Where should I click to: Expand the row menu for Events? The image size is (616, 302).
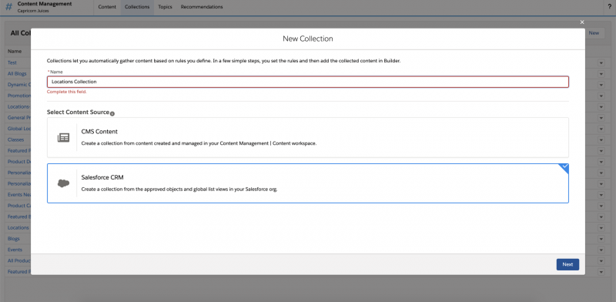tap(601, 250)
